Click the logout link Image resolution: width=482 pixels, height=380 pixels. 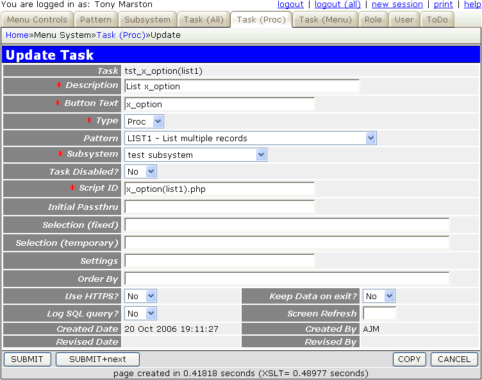290,4
